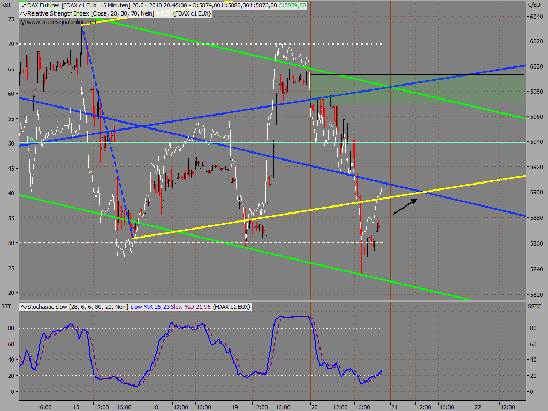This screenshot has height=411, width=548.
Task: Click the low value L:5873,00
Action: click(x=264, y=5)
